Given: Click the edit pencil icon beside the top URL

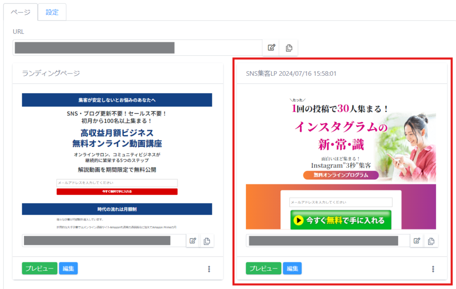Looking at the screenshot, I should point(271,48).
